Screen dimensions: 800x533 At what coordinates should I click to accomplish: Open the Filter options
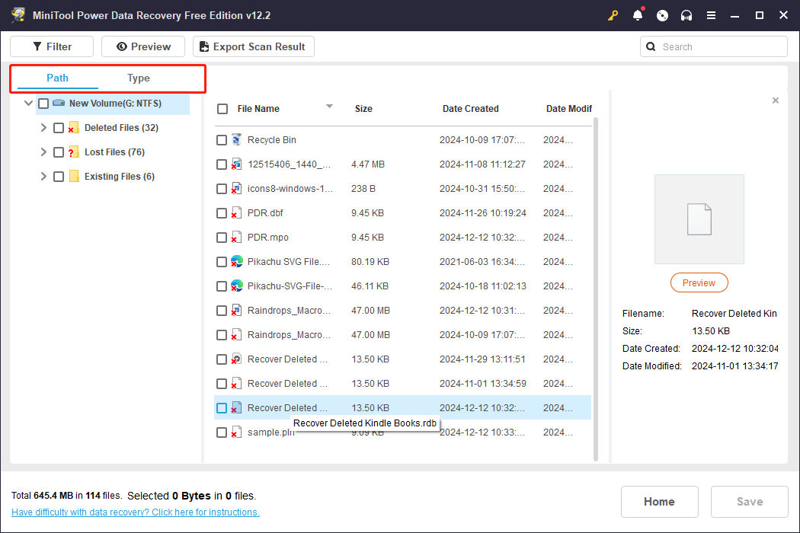(x=52, y=46)
